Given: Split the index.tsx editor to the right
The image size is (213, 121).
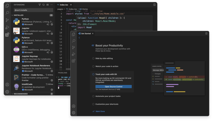Looking at the screenshot, I should point(154,5).
